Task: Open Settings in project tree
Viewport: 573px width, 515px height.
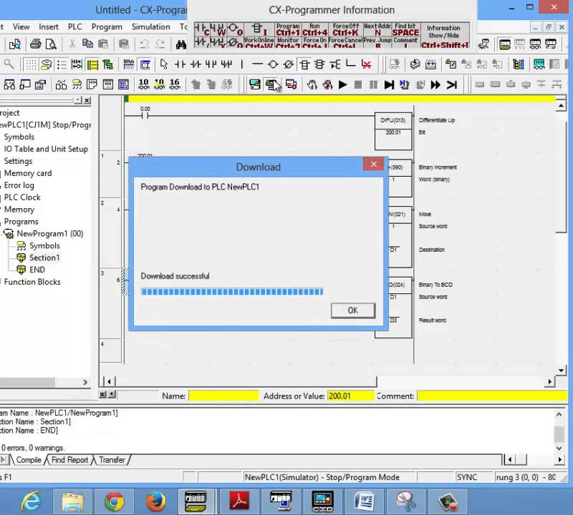Action: click(18, 161)
